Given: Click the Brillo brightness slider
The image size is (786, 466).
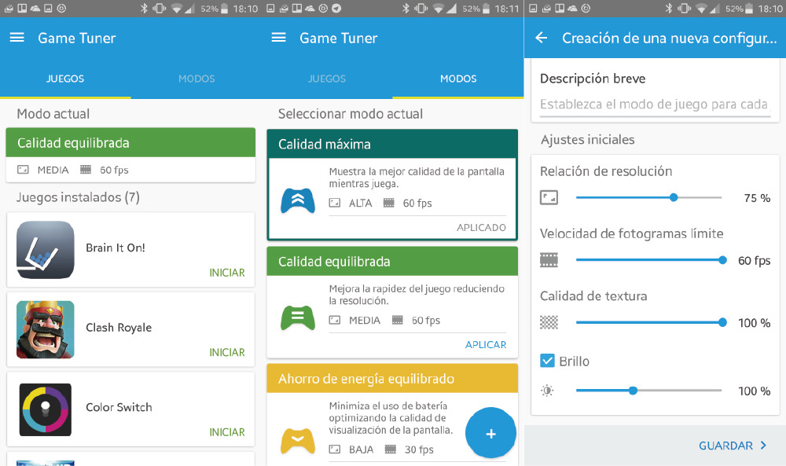Looking at the screenshot, I should coord(648,391).
